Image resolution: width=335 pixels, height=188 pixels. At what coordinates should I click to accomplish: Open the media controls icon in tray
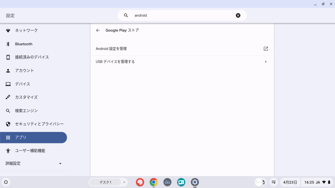[x=273, y=182]
